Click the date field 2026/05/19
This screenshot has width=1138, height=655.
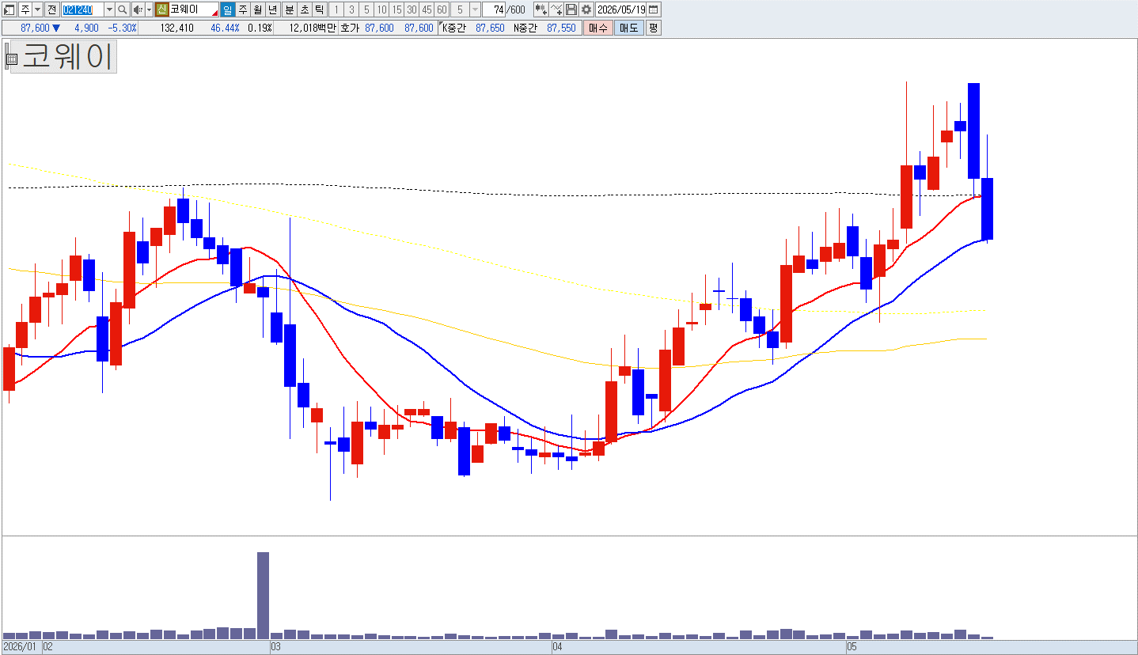click(x=621, y=9)
